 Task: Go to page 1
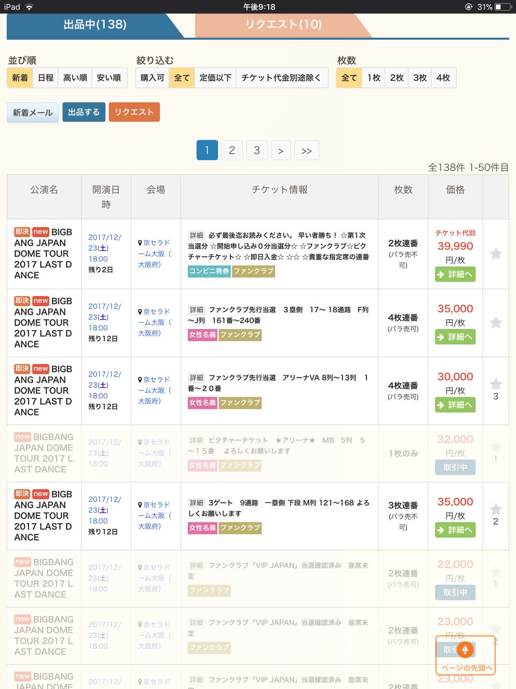tap(207, 150)
